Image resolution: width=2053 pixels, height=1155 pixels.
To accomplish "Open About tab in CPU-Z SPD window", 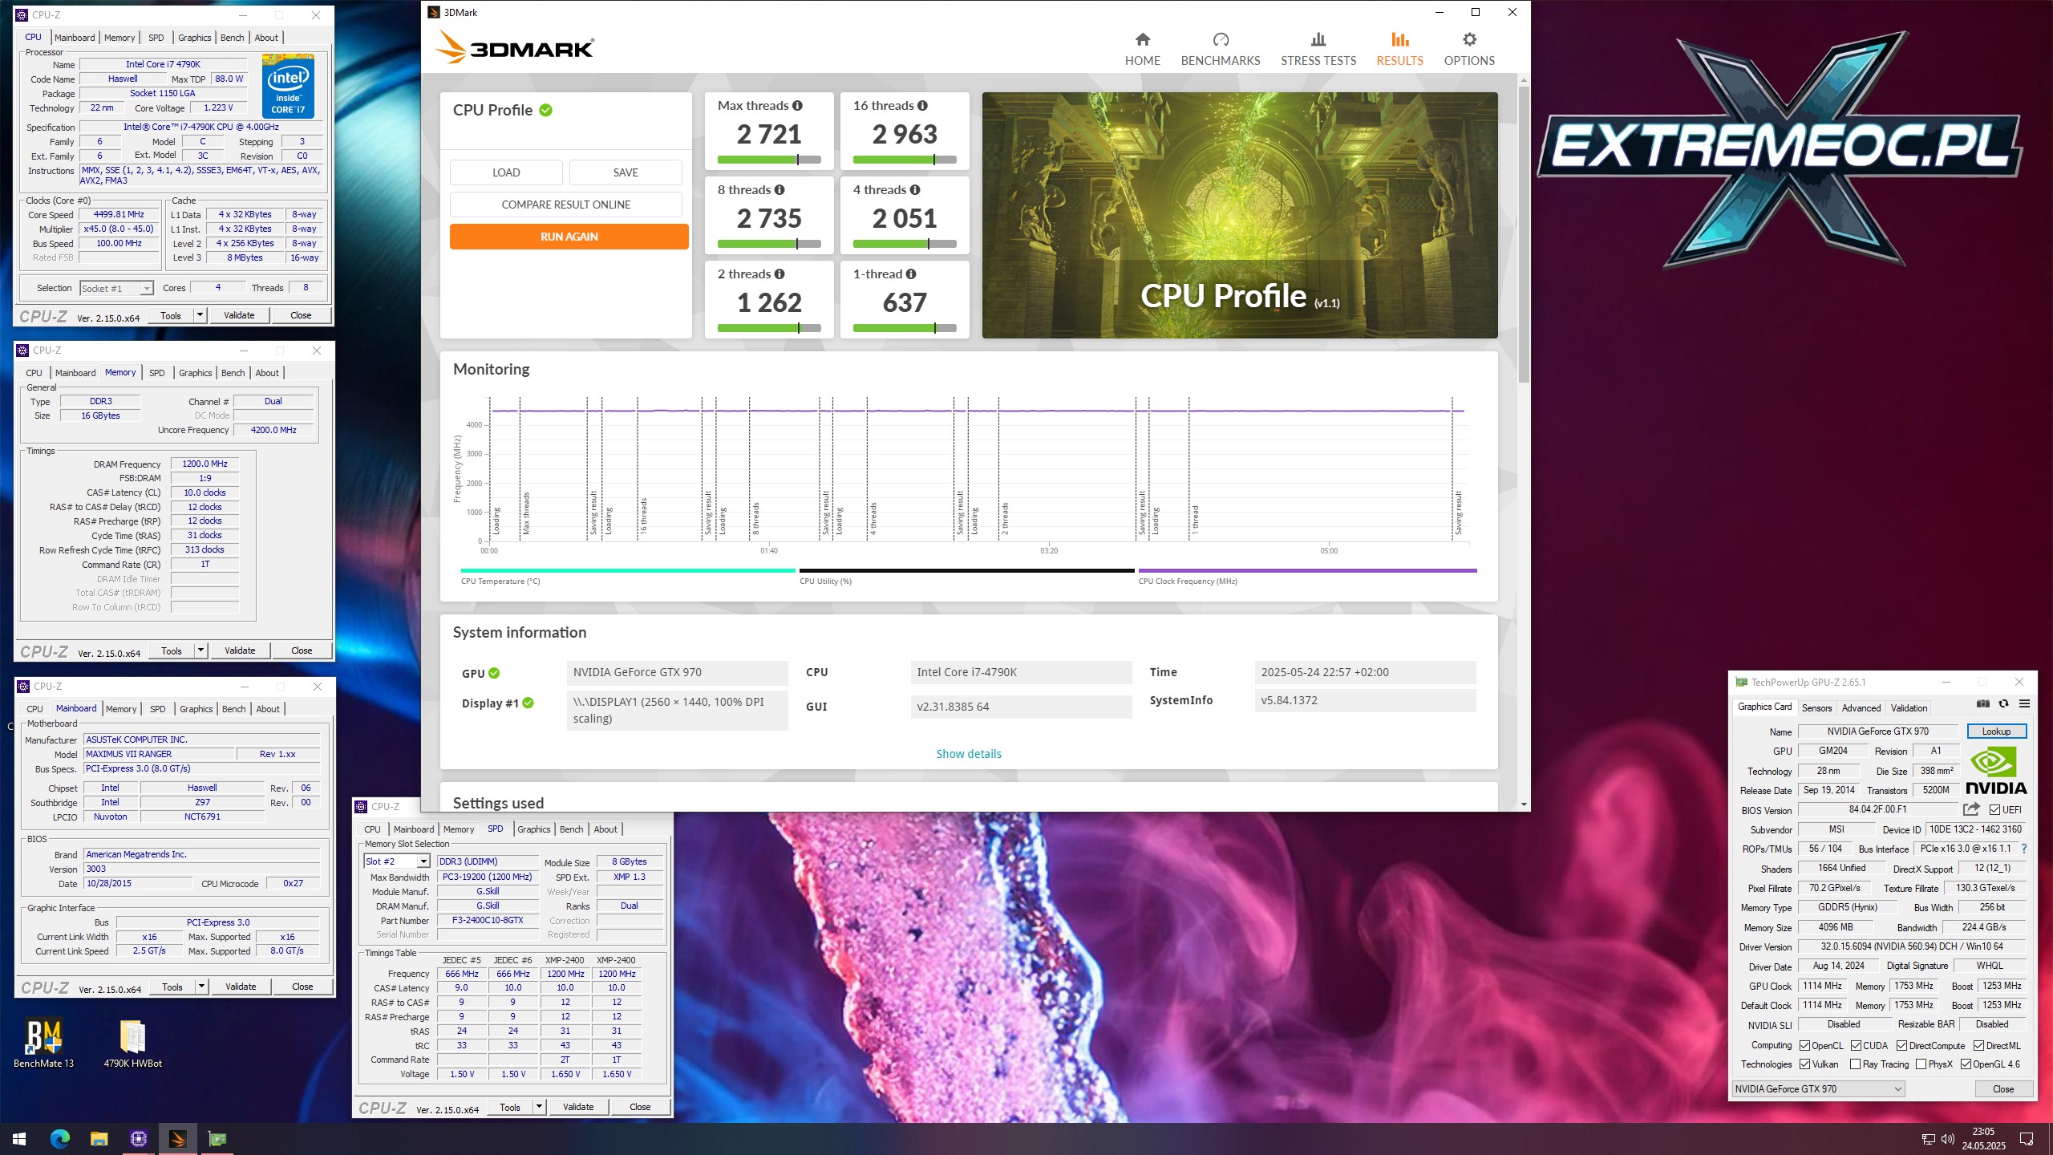I will pyautogui.click(x=605, y=829).
